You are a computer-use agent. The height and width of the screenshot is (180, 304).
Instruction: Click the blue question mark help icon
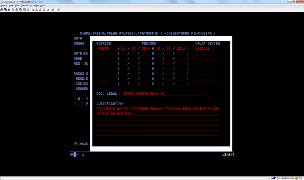pos(58,9)
